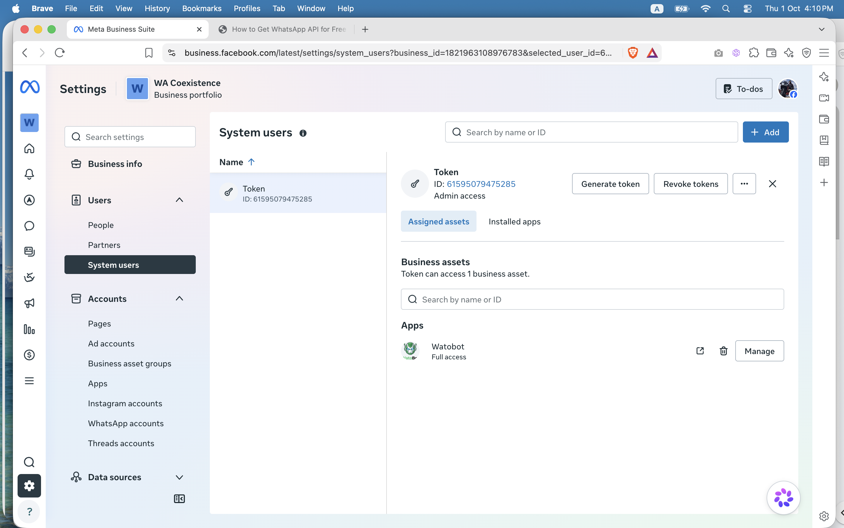Screen dimensions: 844x528
Task: Open the Notifications bell icon
Action: (x=29, y=174)
